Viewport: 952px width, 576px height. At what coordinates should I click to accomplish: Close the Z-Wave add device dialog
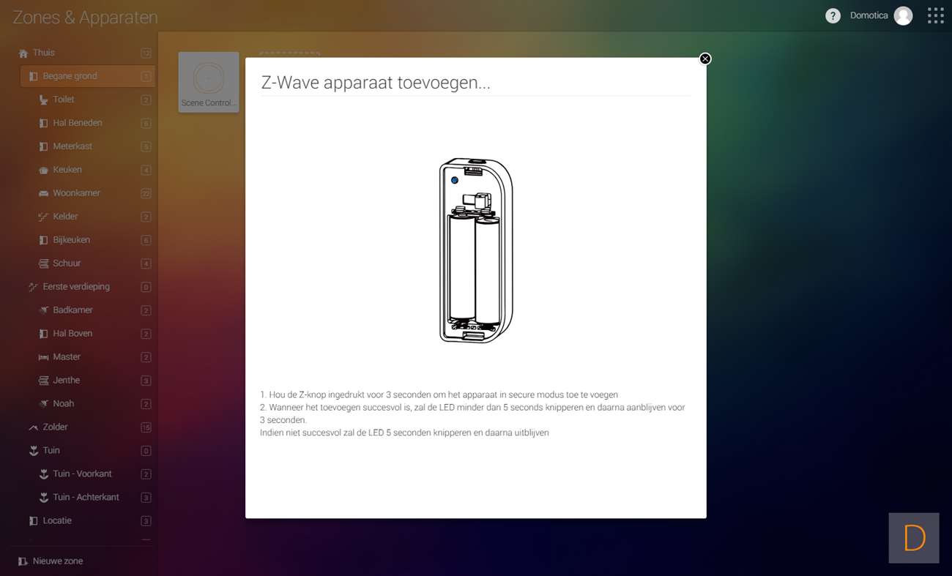(704, 59)
